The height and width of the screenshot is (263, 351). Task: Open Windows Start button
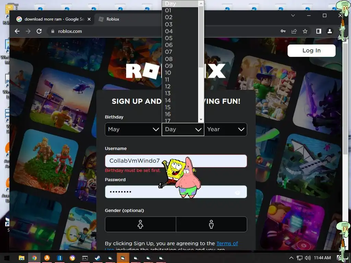(x=7, y=258)
